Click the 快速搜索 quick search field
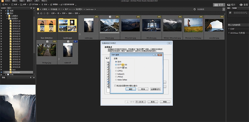Screen dimensions: 249x122 point(209,9)
